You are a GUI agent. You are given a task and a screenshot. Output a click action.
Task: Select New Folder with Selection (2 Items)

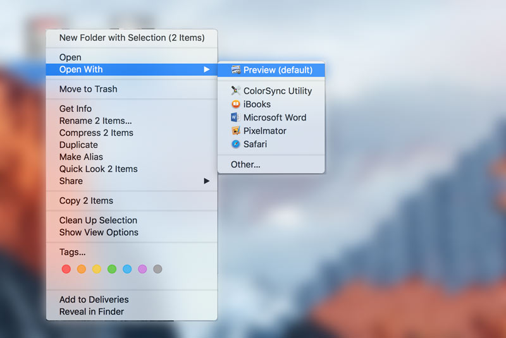click(x=132, y=38)
